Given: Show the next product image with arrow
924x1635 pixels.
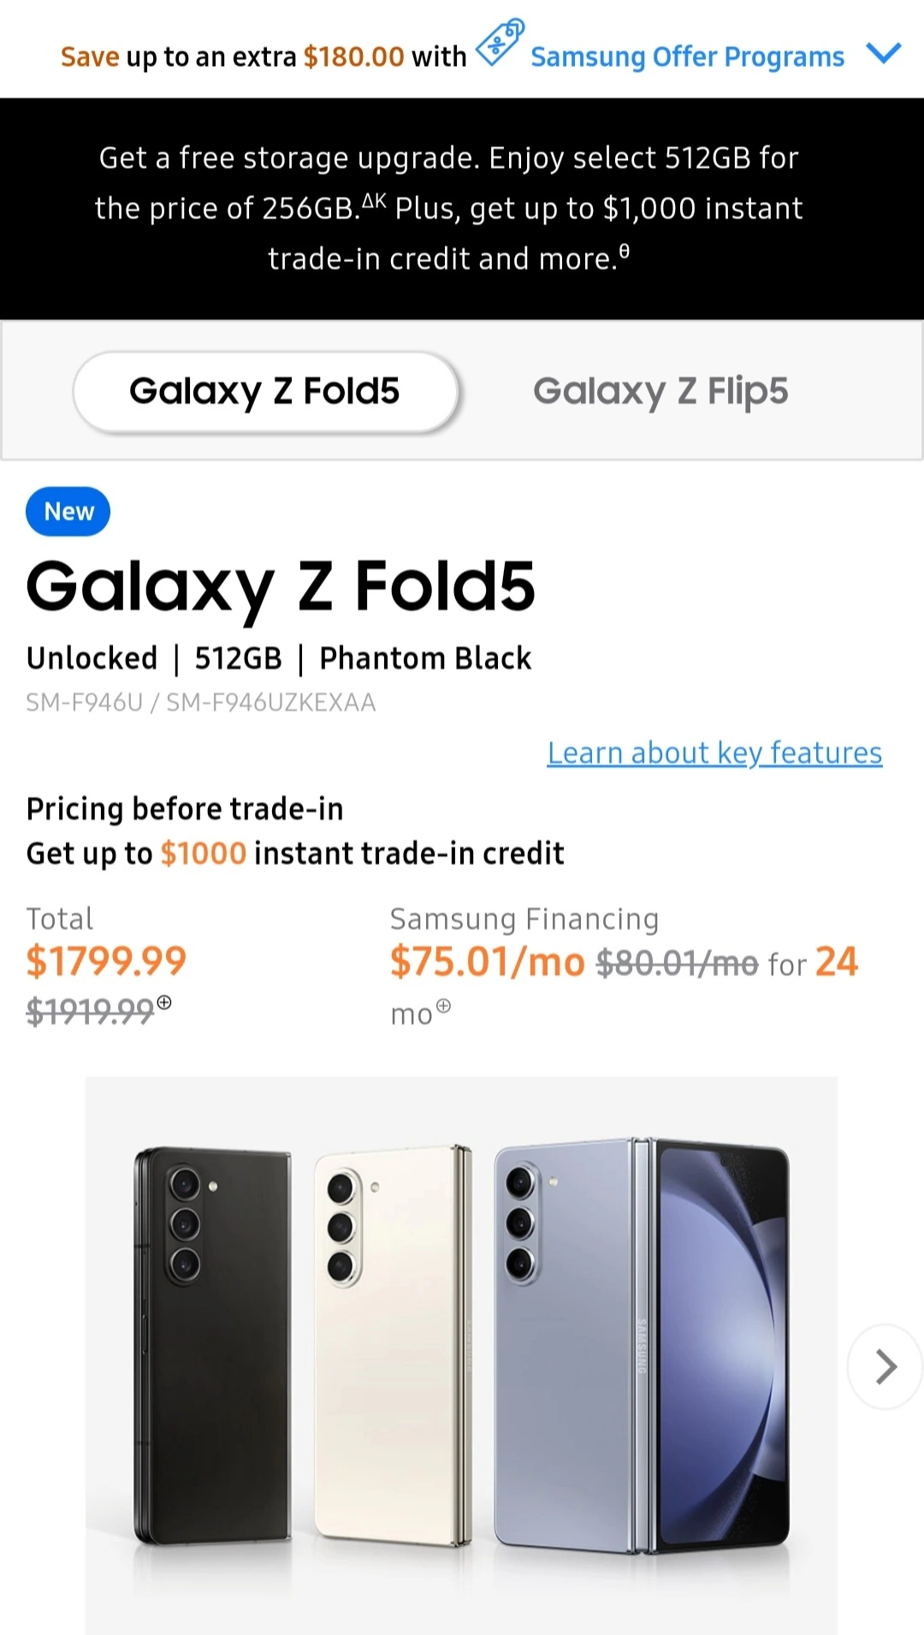Looking at the screenshot, I should (885, 1366).
